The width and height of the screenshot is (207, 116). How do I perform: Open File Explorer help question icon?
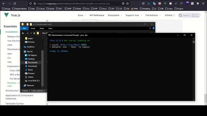click(153, 28)
